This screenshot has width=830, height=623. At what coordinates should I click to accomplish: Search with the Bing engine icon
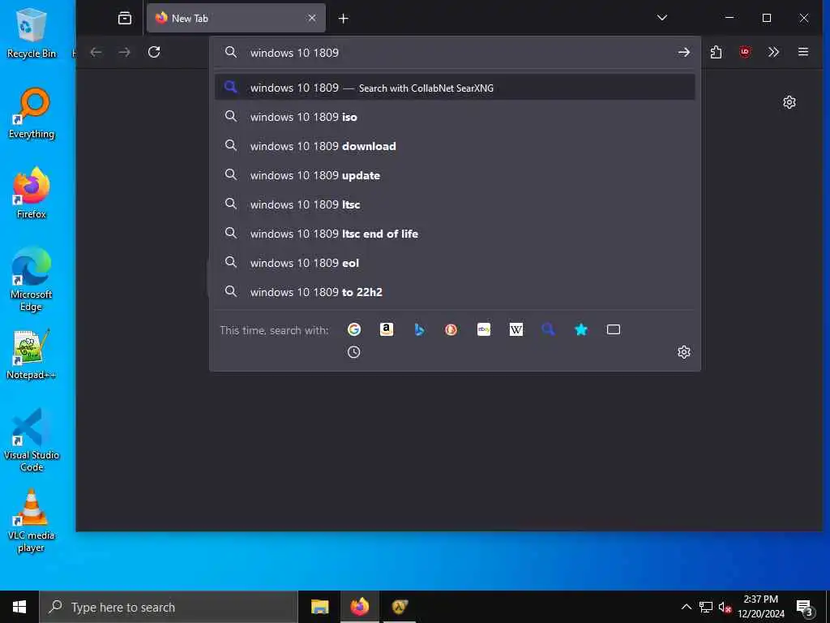pyautogui.click(x=419, y=329)
